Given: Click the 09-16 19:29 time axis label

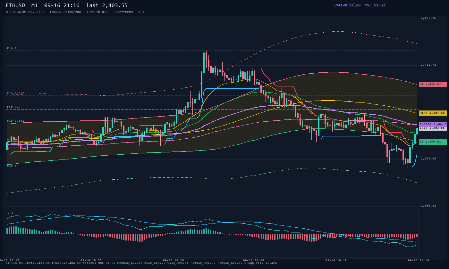Looking at the screenshot, I should 173,260.
